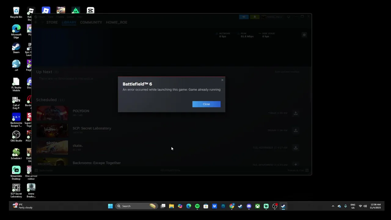Select the Schedule I desktop icon

pos(16,154)
